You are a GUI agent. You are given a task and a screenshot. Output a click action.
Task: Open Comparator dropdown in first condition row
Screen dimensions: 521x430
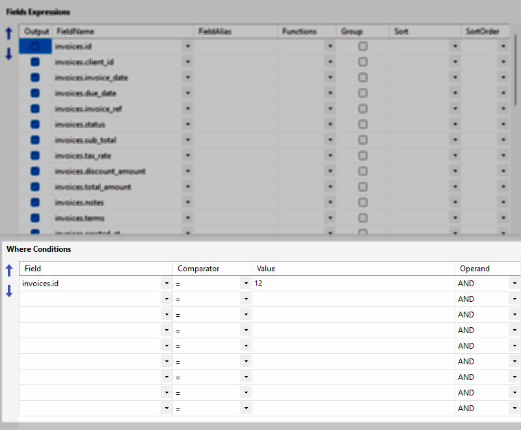coord(246,284)
